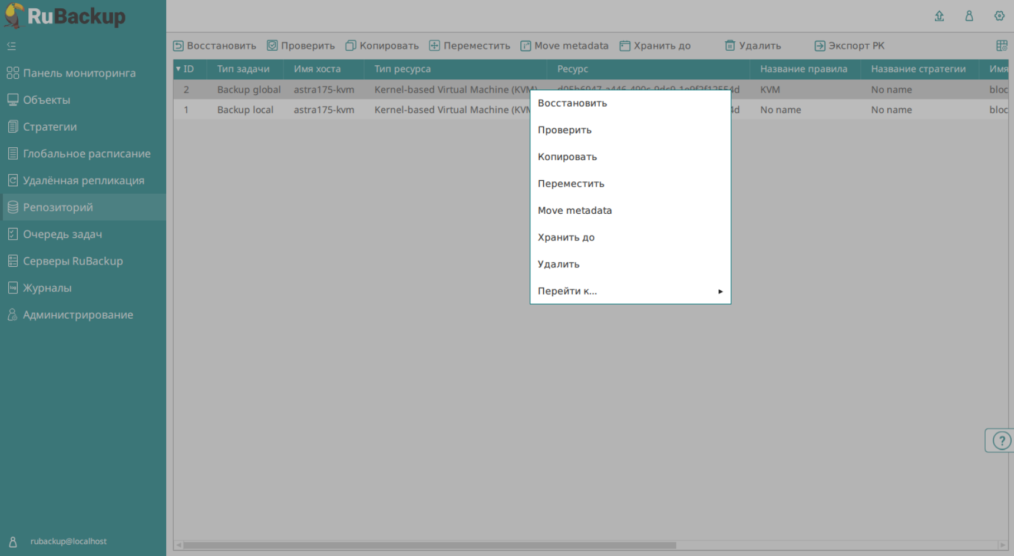Screen dimensions: 1014x556
Task: Open Очередь задач in the sidebar
Action: 62,234
